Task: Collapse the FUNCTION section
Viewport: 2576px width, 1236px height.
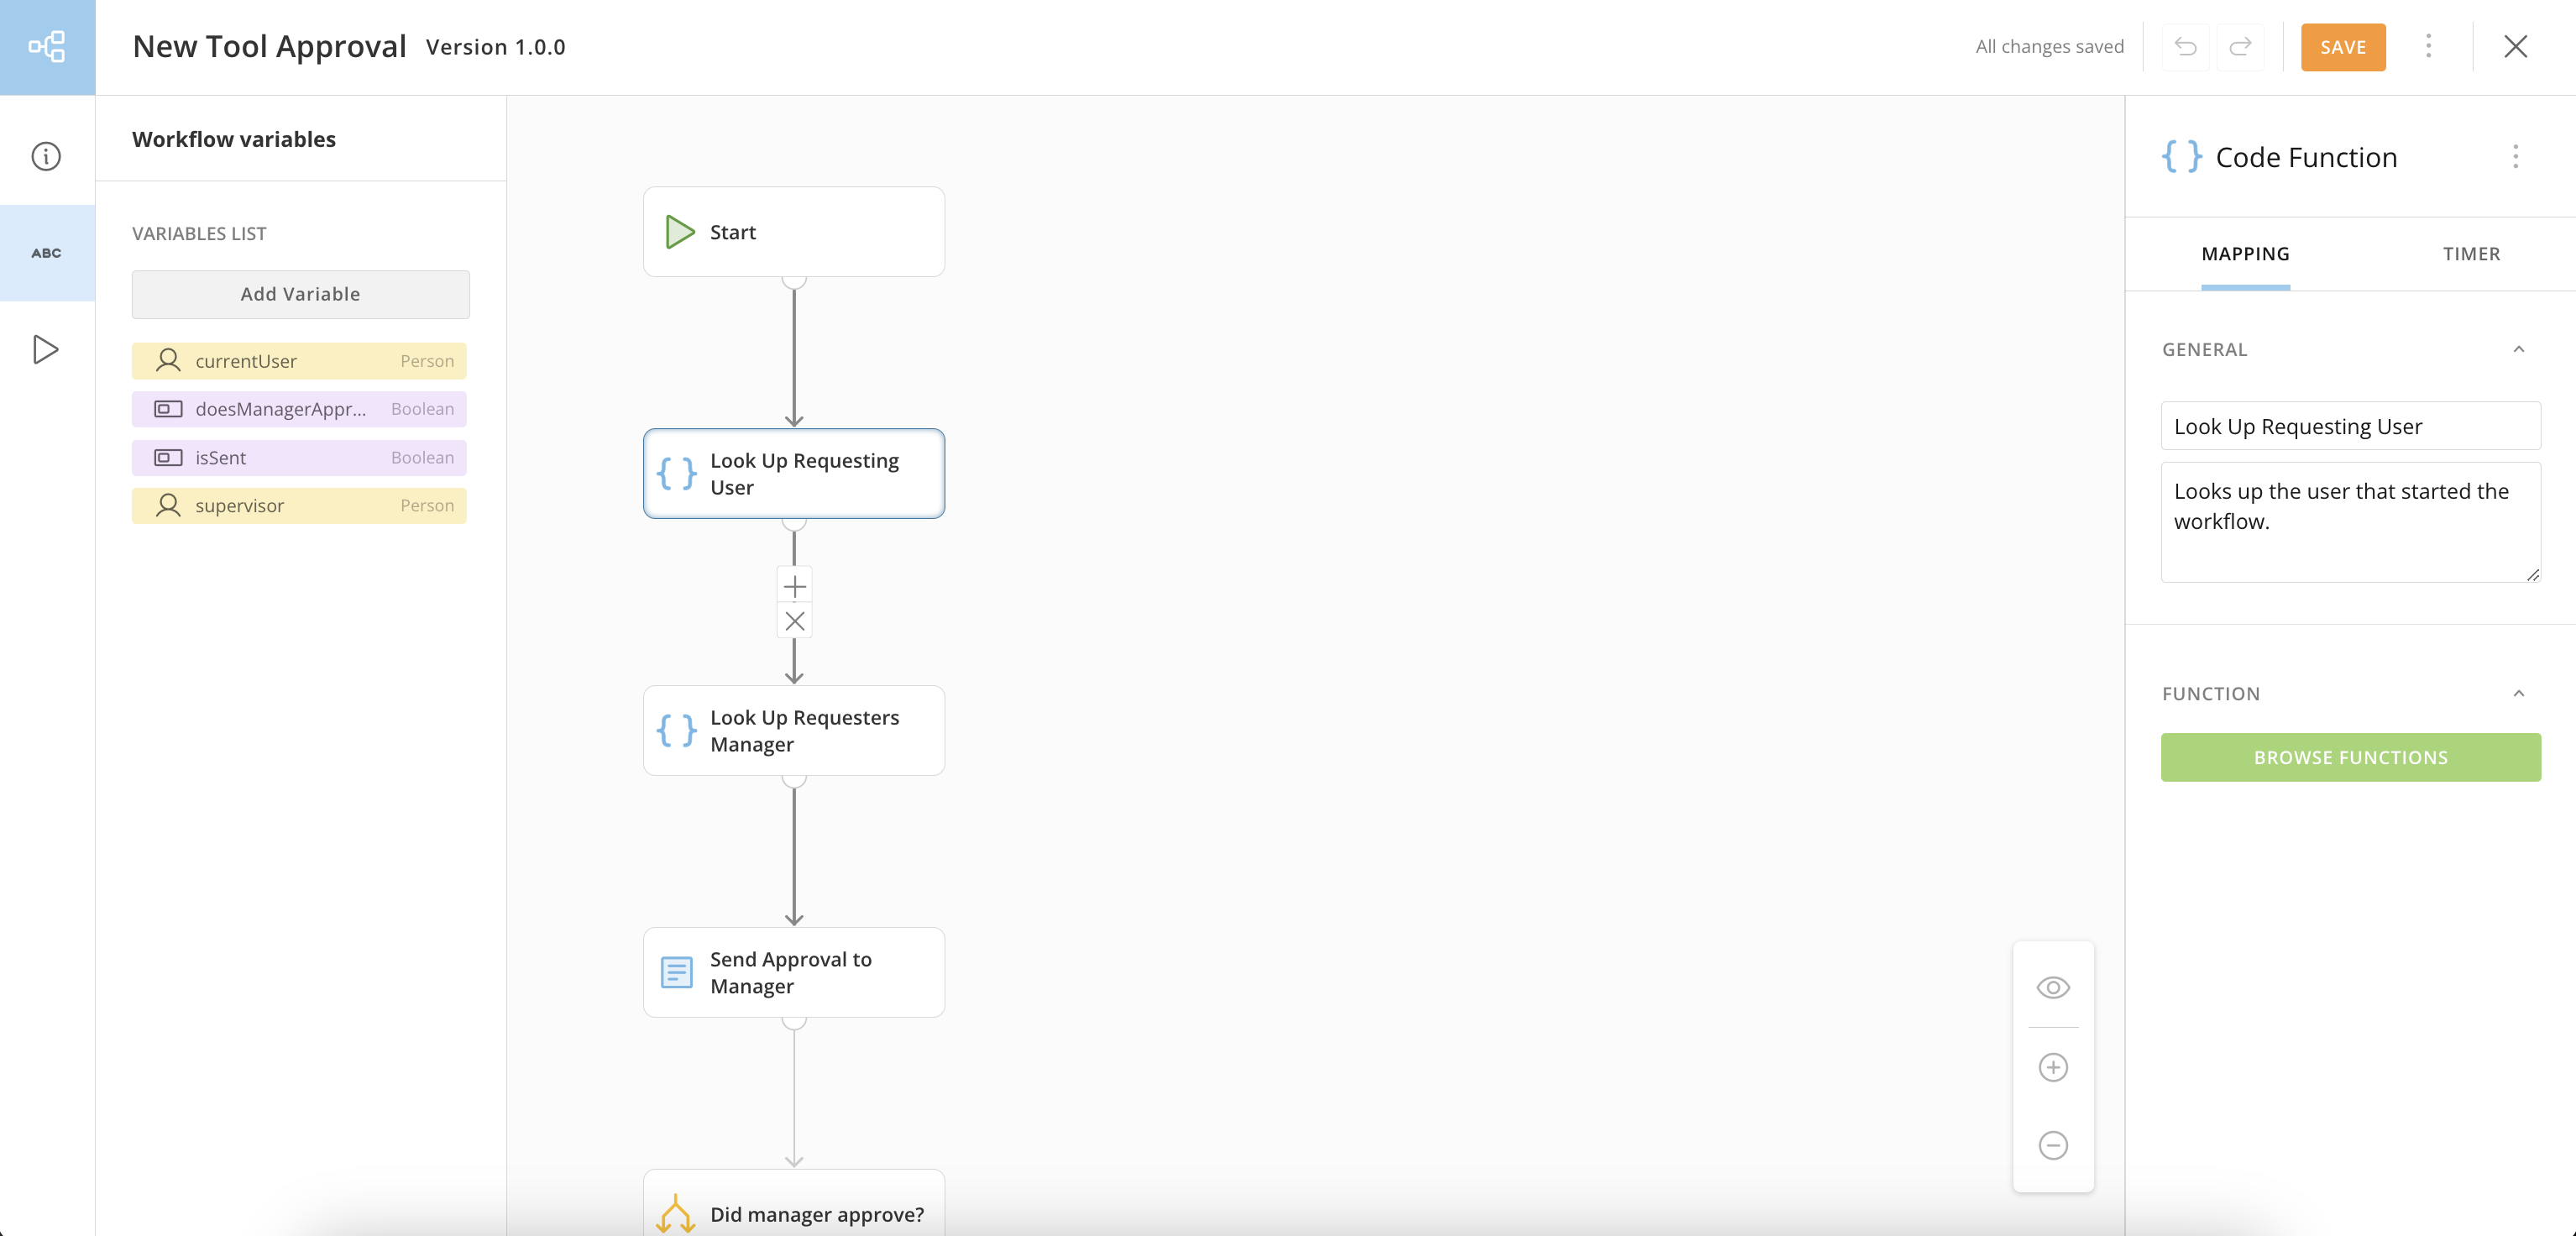Action: point(2518,693)
